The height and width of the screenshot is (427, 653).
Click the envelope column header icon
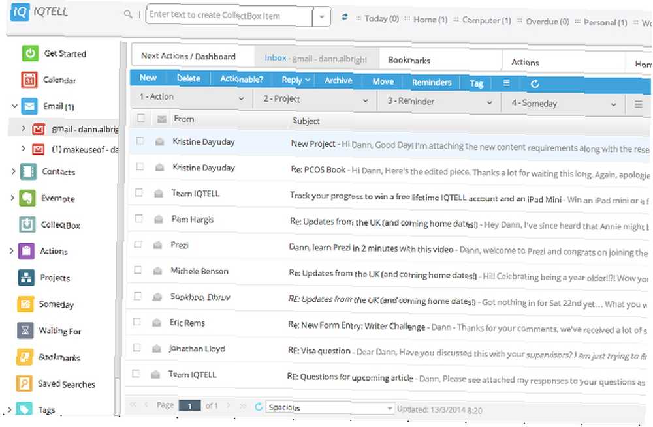[x=161, y=120]
